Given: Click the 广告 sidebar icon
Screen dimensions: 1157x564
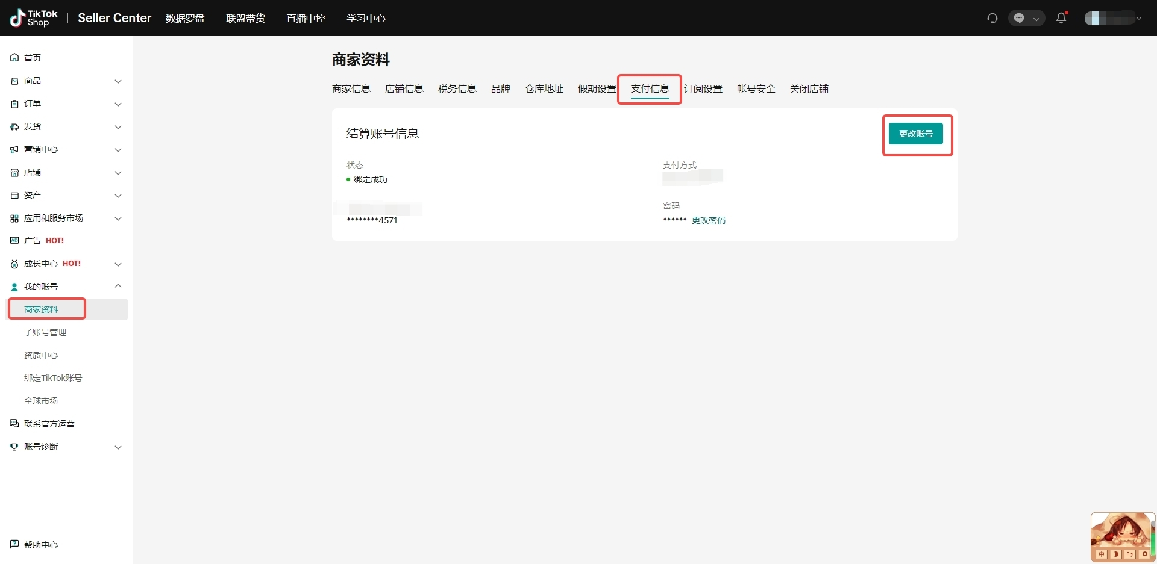Looking at the screenshot, I should pos(14,241).
